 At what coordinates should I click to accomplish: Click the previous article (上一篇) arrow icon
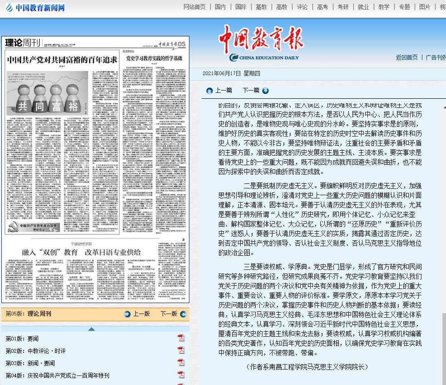coord(209,91)
